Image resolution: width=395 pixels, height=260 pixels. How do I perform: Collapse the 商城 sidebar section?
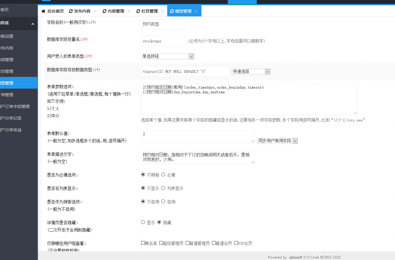click(33, 23)
